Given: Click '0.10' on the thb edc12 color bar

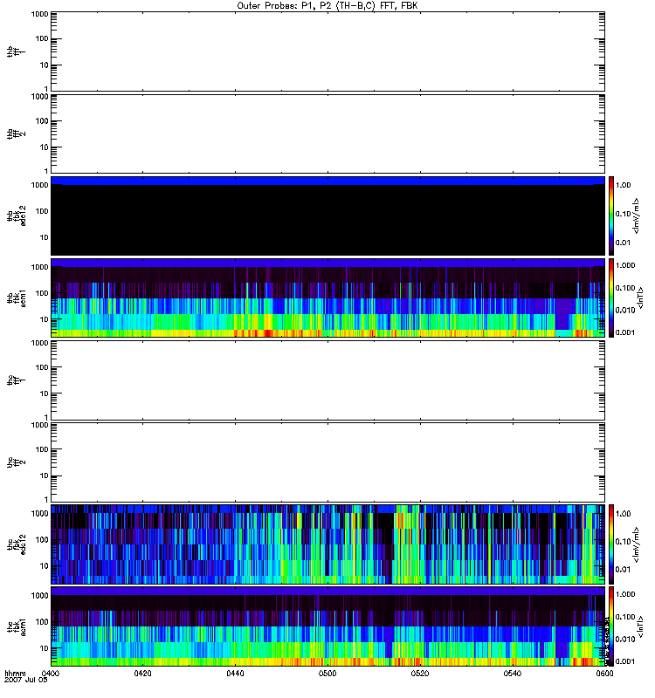Looking at the screenshot, I should (x=623, y=214).
